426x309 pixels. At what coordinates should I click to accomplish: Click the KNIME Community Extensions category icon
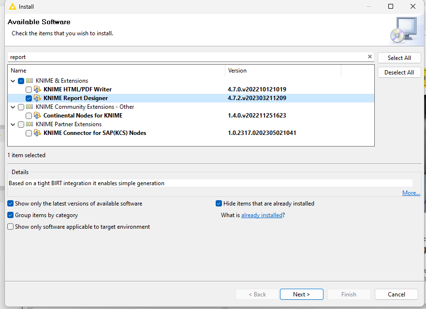29,107
